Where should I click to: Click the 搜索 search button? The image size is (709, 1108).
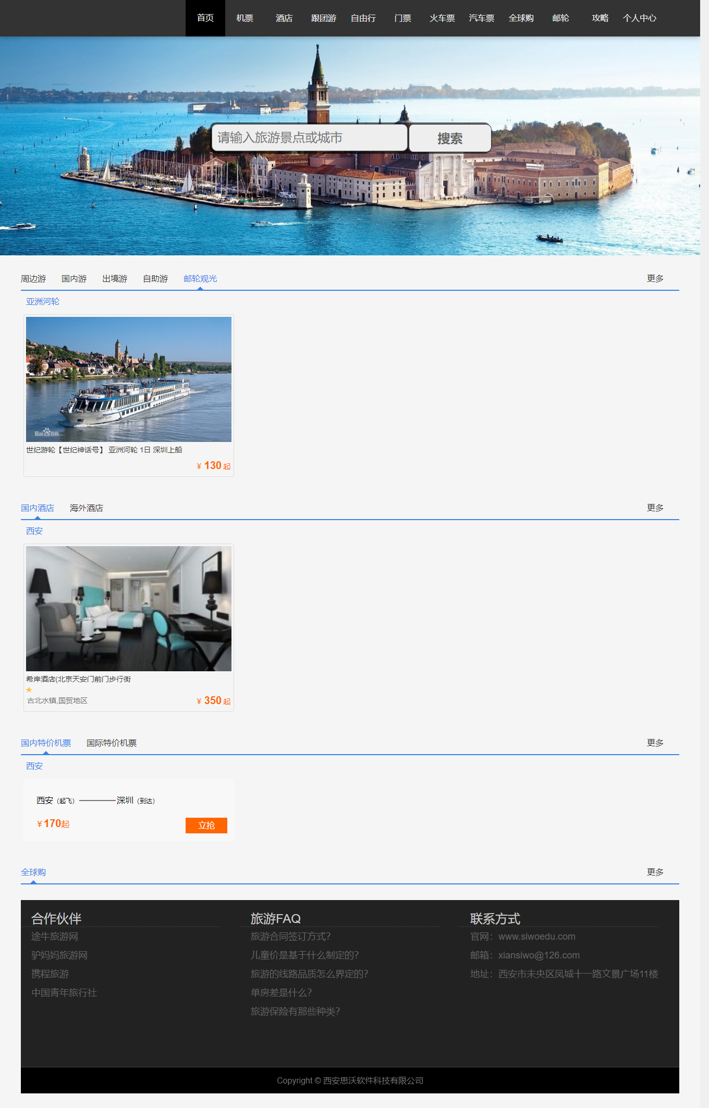(x=449, y=138)
